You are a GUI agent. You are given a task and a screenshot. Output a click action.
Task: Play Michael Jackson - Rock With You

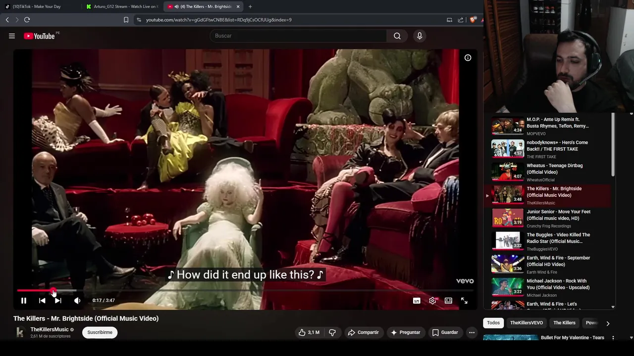tap(548, 287)
